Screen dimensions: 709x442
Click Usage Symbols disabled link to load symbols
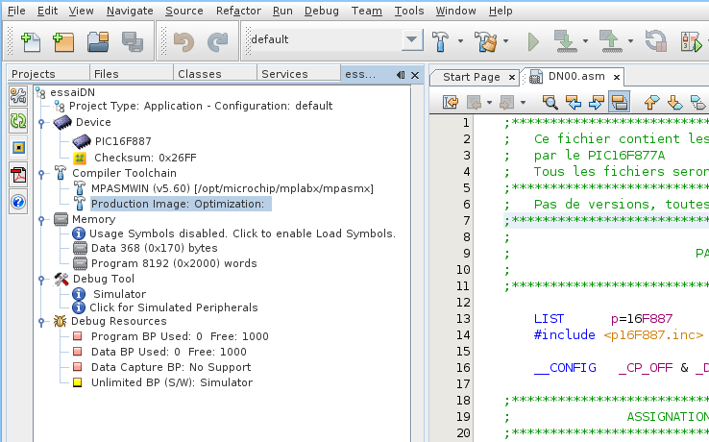[x=242, y=233]
